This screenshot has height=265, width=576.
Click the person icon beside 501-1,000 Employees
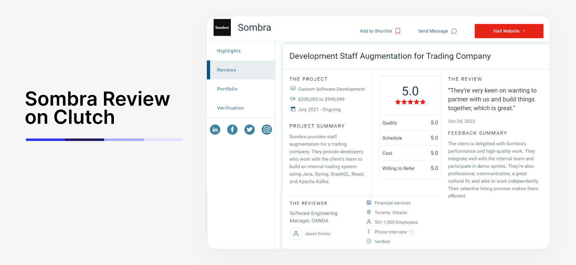pos(369,222)
